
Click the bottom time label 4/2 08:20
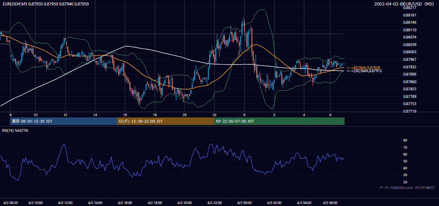(10, 203)
